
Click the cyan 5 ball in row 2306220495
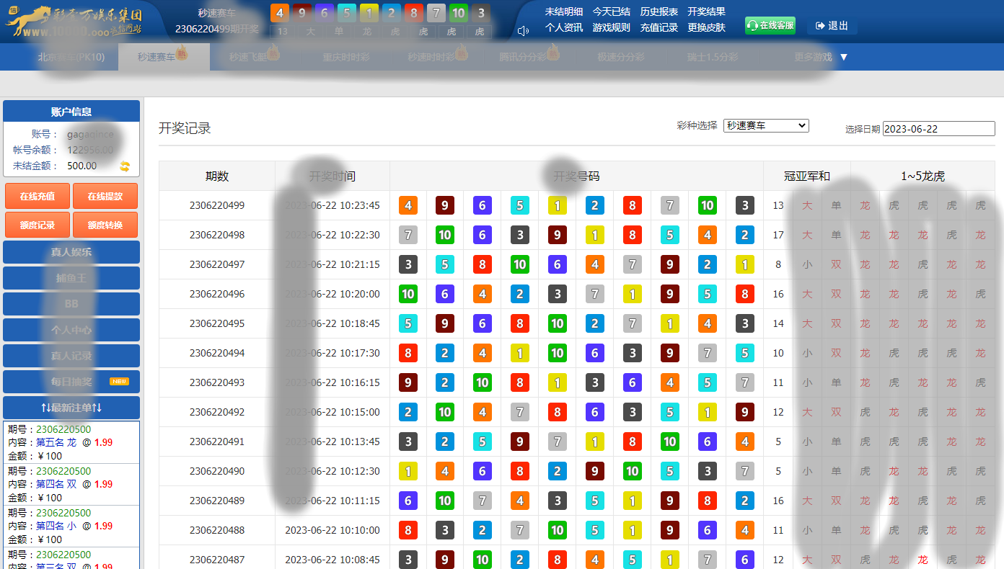click(x=408, y=323)
